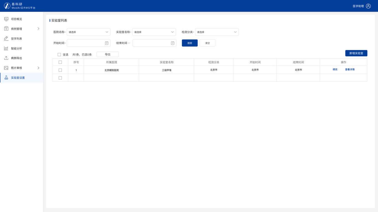The height and width of the screenshot is (212, 378).
Task: Open 智能分析 menu item
Action: click(22, 48)
